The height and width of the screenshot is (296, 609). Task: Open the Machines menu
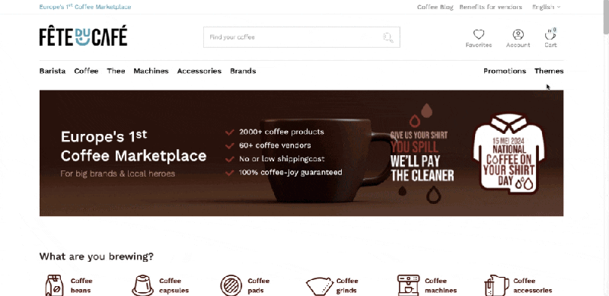pyautogui.click(x=151, y=71)
